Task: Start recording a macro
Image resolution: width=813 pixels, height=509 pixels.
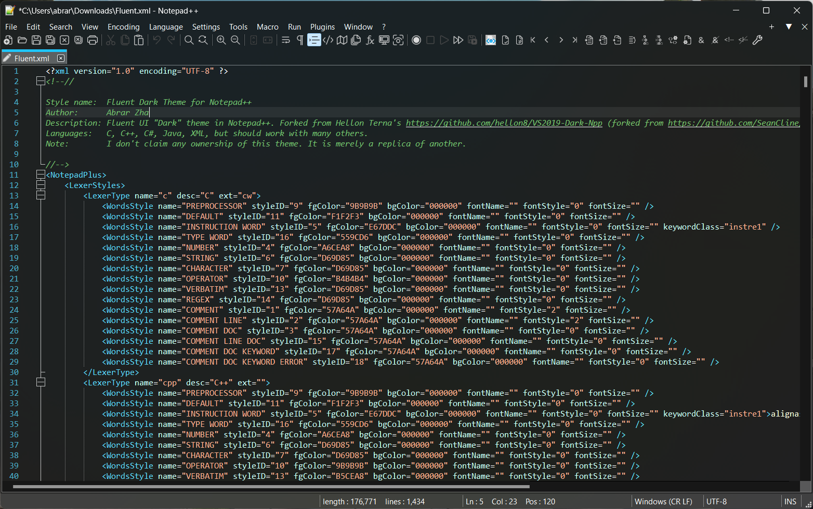Action: click(416, 40)
